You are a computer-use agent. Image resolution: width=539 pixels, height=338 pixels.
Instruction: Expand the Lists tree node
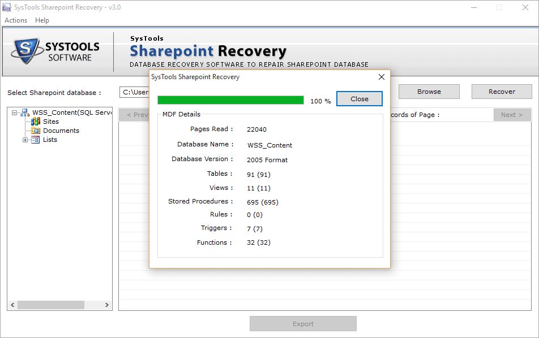(25, 140)
